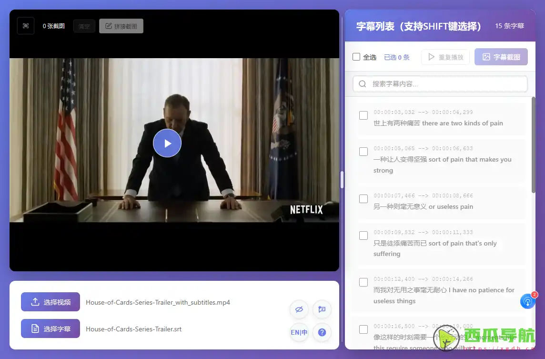The image size is (545, 359).
Task: Check the 'or useless pain' subtitle checkbox
Action: [x=363, y=199]
